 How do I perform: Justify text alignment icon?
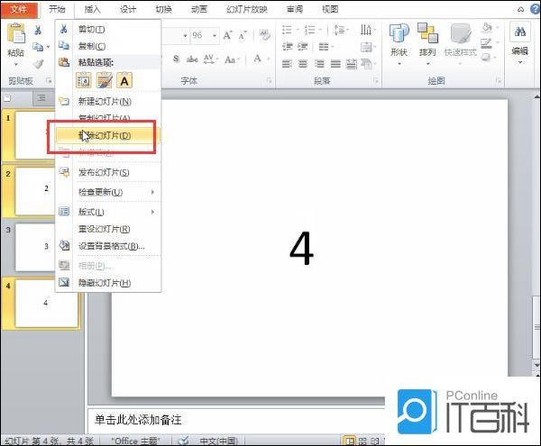click(x=335, y=63)
